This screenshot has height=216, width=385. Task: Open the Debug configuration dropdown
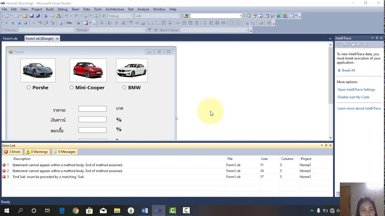(x=131, y=16)
